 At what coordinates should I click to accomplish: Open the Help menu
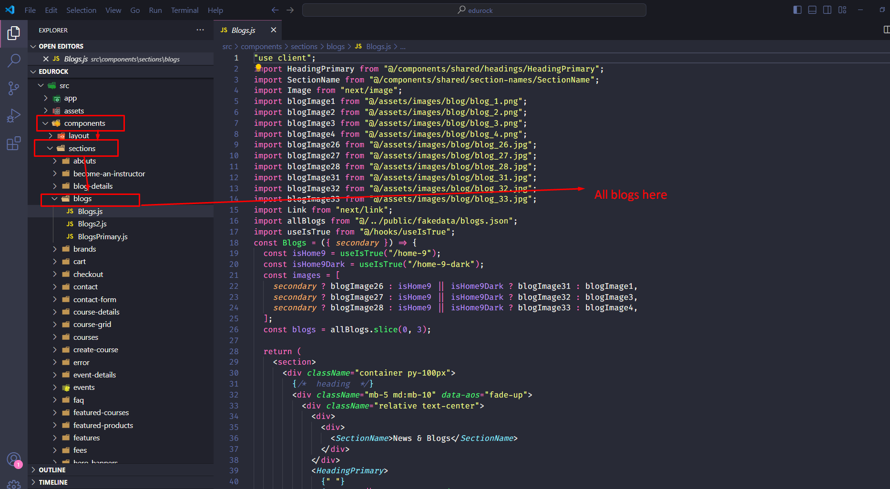click(x=215, y=10)
